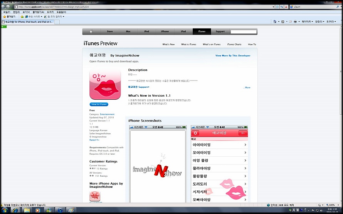Open iTunes from the taskbar

pos(60,210)
